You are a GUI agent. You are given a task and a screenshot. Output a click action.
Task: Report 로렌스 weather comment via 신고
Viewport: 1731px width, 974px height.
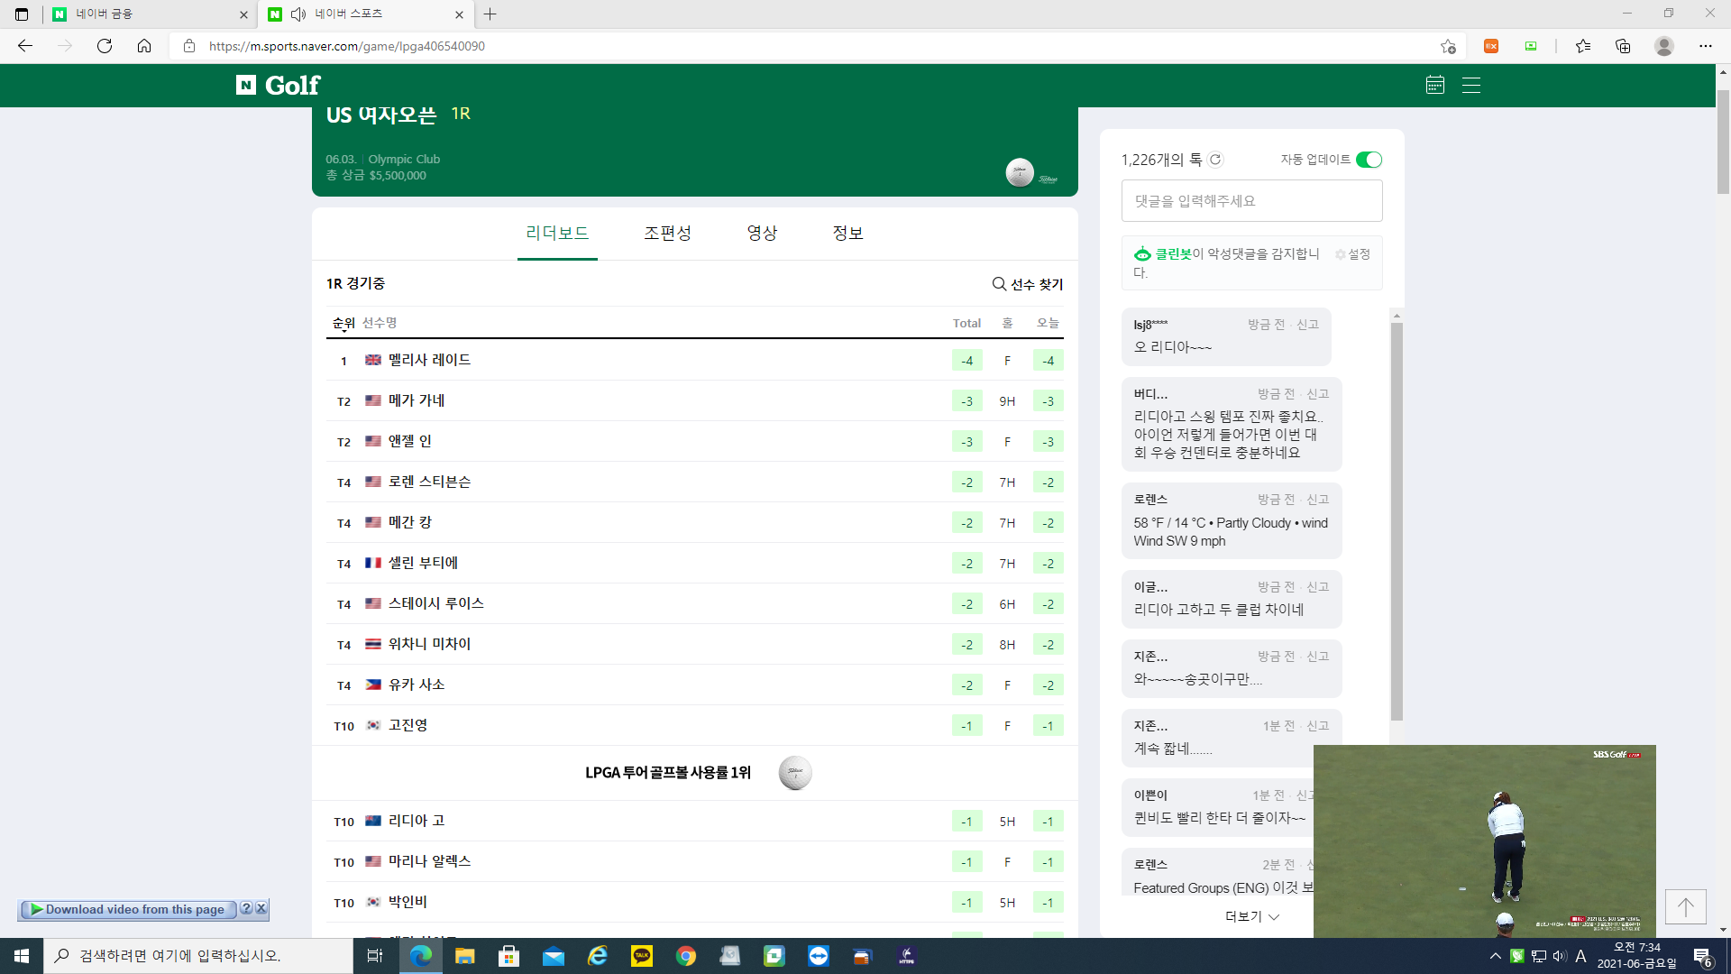(1318, 500)
